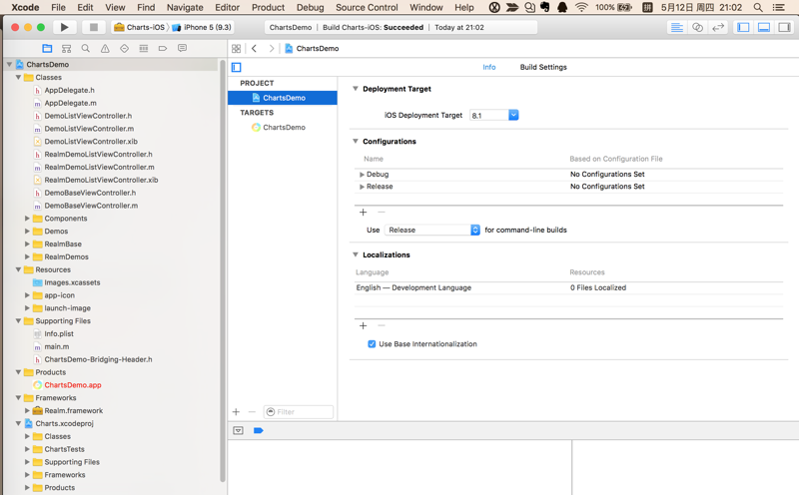This screenshot has height=495, width=799.
Task: Open ChartsDemo-Bridging-Header.h file
Action: [x=98, y=359]
